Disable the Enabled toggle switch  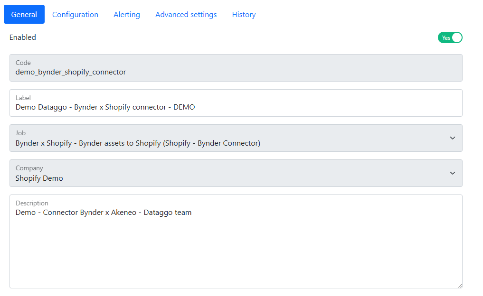coord(450,37)
